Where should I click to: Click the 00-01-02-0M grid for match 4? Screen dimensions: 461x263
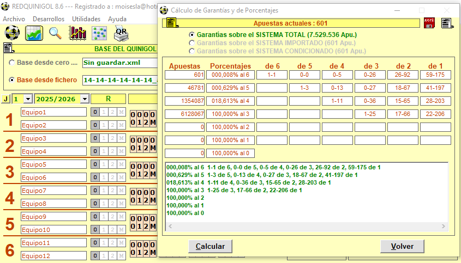tap(143, 197)
